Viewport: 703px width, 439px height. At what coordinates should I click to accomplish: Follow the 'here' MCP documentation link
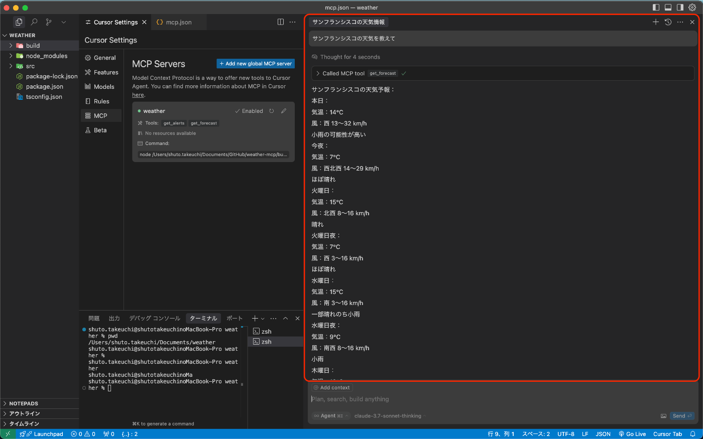(138, 95)
